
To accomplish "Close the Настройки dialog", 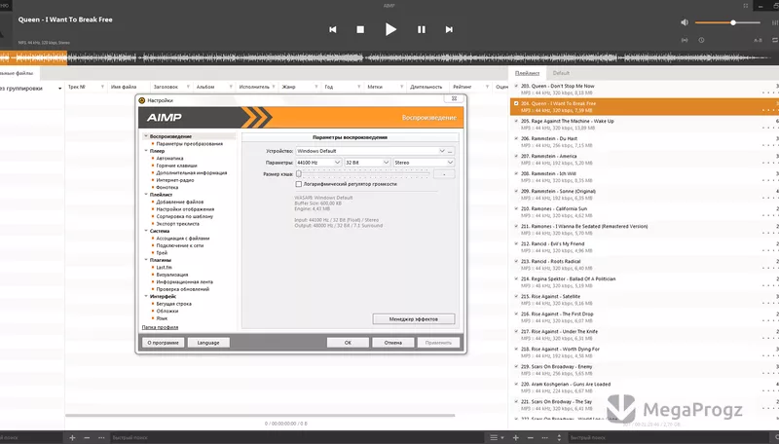I will (x=454, y=98).
